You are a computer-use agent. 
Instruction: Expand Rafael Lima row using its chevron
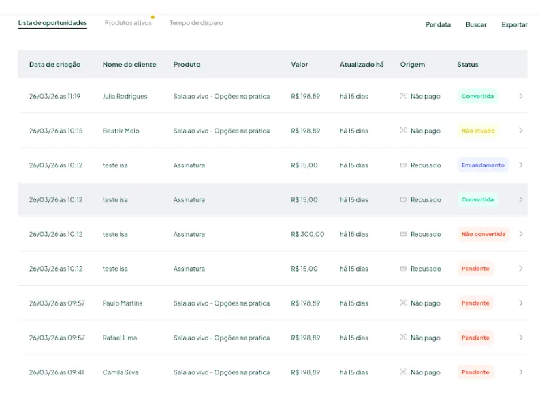[521, 338]
